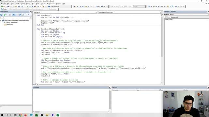
Task: Open Project Explorer from the toolbar icon
Action: tap(38, 6)
